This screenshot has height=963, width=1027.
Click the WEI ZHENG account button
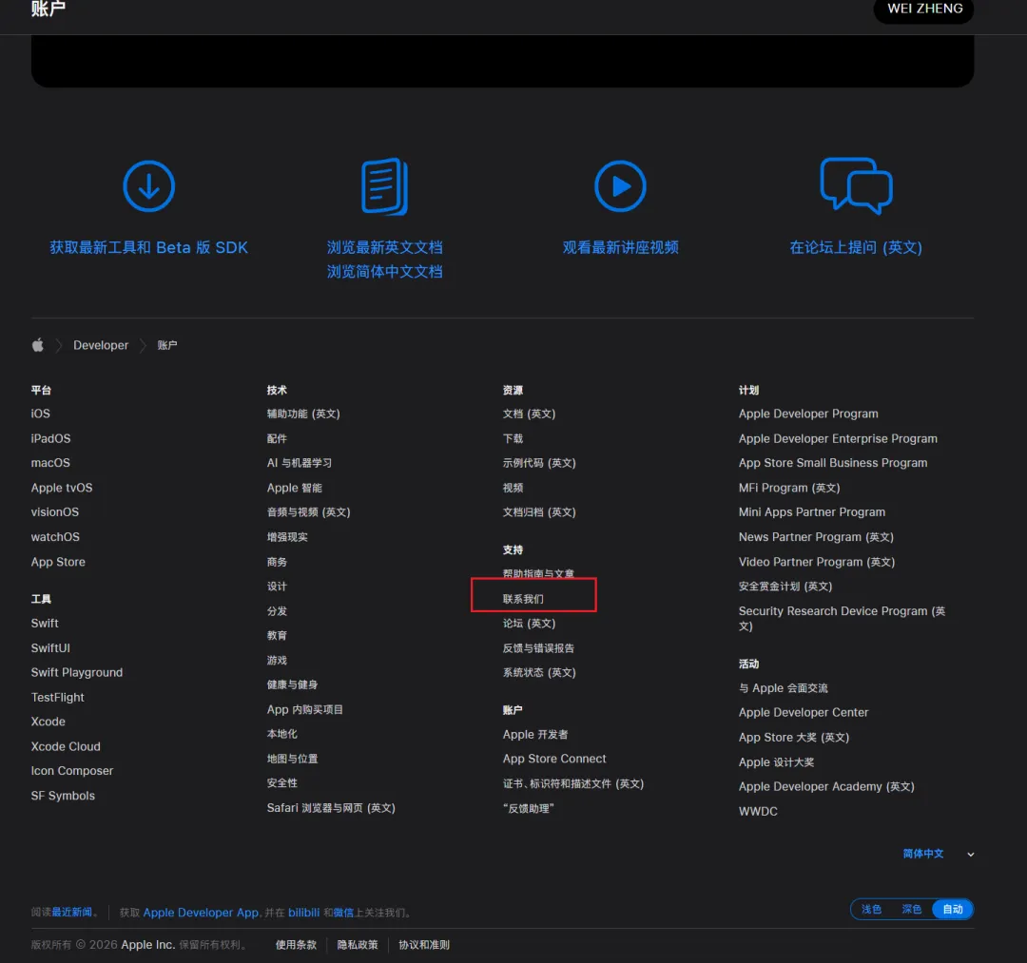(x=924, y=10)
